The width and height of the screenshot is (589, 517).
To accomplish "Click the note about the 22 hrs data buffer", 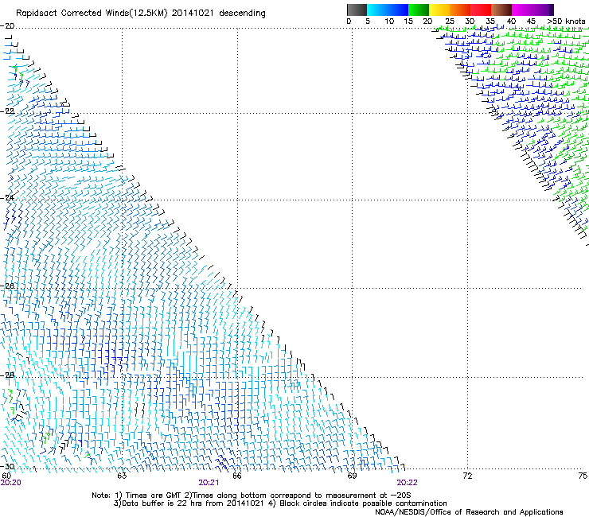I will point(189,503).
